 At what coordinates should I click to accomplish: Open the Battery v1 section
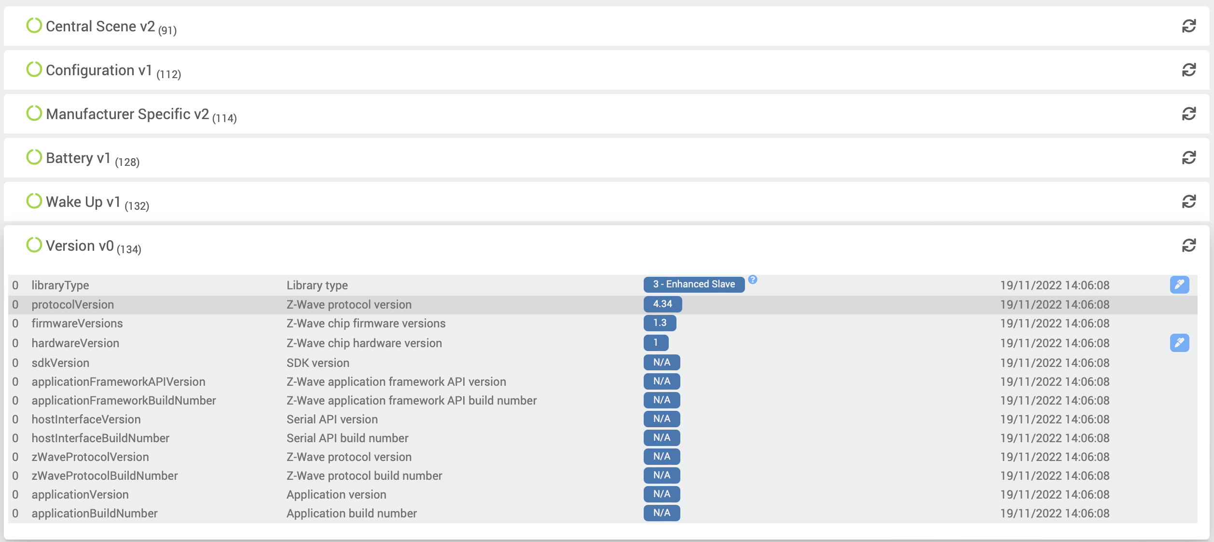click(78, 158)
